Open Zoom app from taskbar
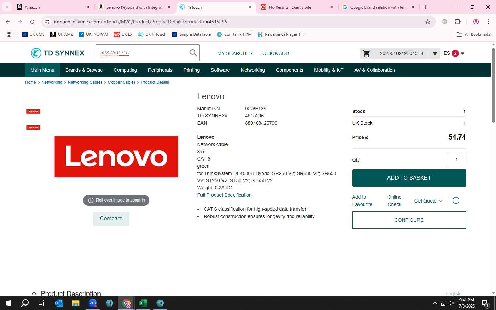Viewport: 496px width, 310px height. [x=93, y=303]
